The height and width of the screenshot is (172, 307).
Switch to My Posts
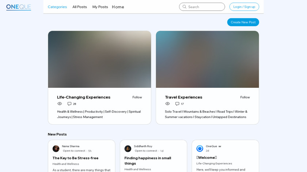point(100,7)
